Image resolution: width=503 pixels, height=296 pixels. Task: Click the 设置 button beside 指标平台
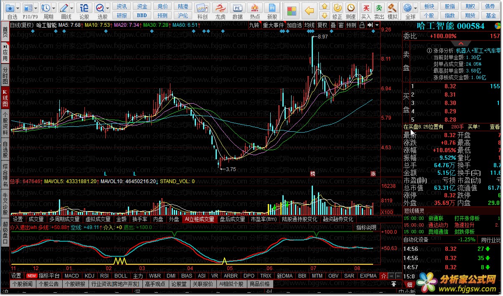pos(16,276)
